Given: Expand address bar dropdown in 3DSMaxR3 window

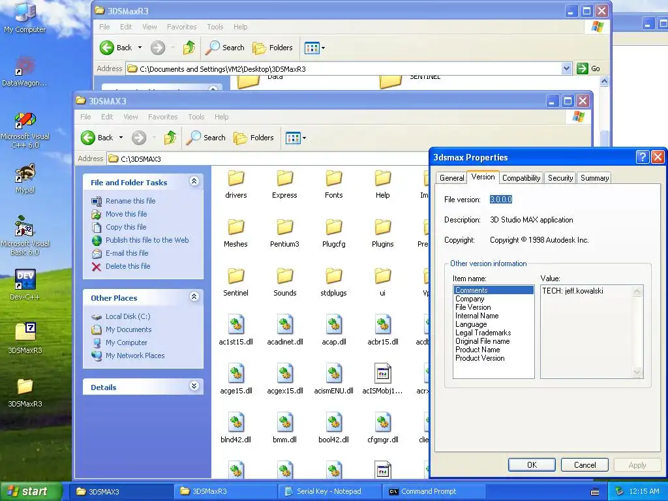Looking at the screenshot, I should pyautogui.click(x=566, y=68).
